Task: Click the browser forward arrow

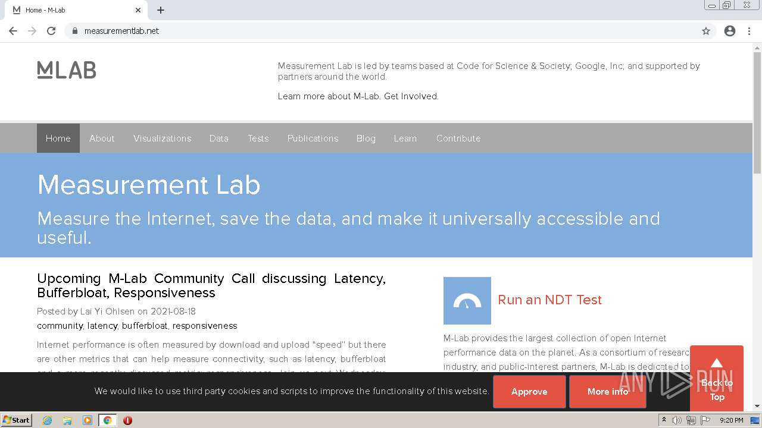Action: [x=32, y=31]
